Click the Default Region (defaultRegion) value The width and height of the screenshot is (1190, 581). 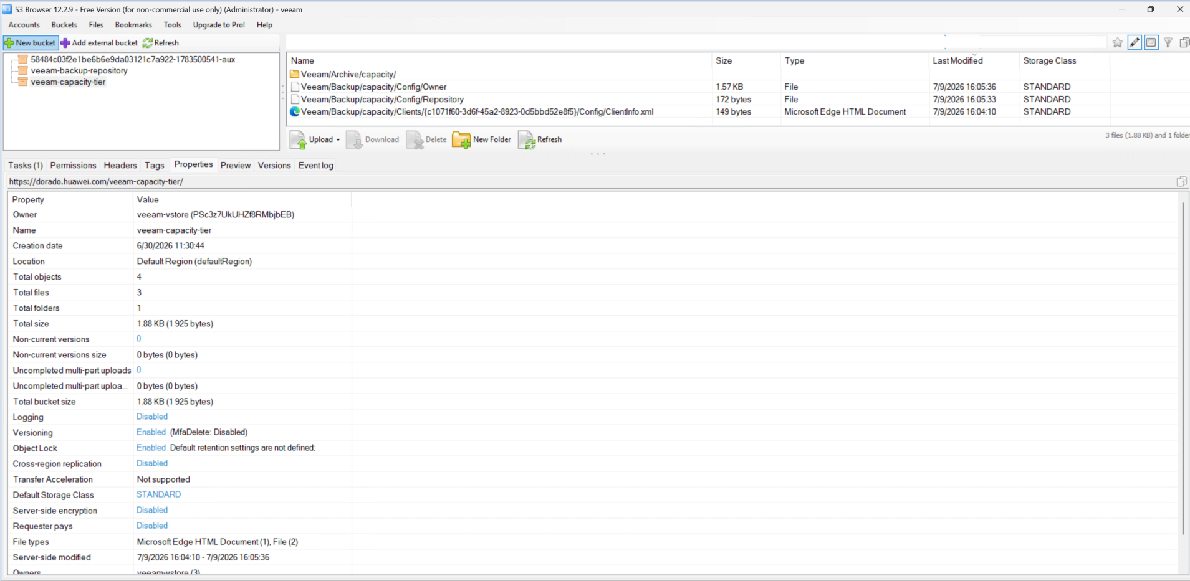[194, 261]
